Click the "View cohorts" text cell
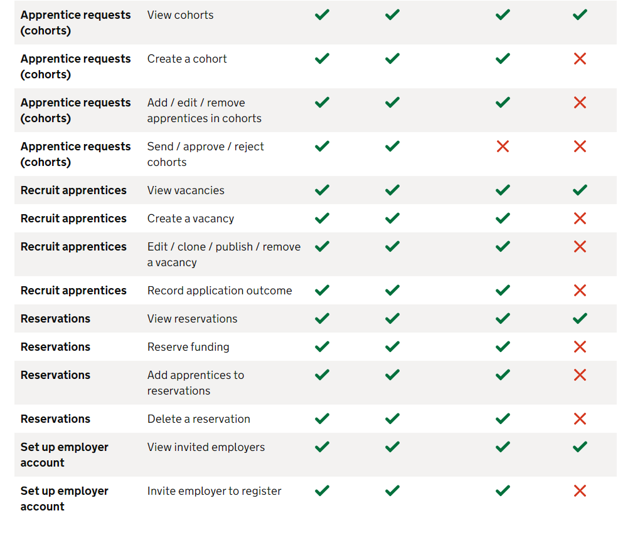Screen dimensions: 618x538 click(x=180, y=15)
